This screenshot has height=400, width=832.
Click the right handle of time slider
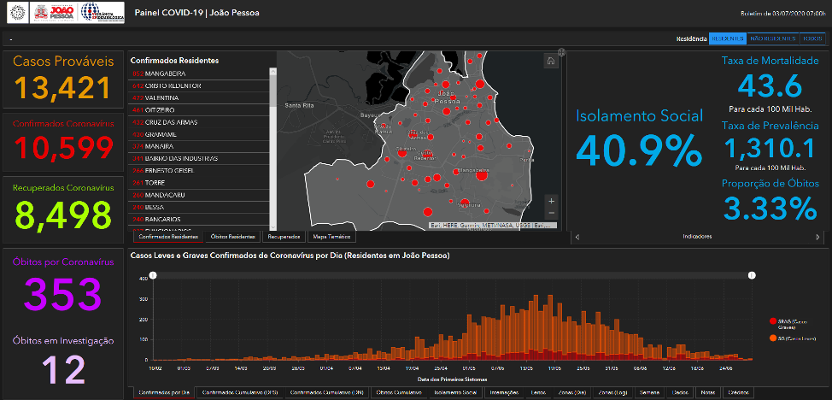coord(753,275)
